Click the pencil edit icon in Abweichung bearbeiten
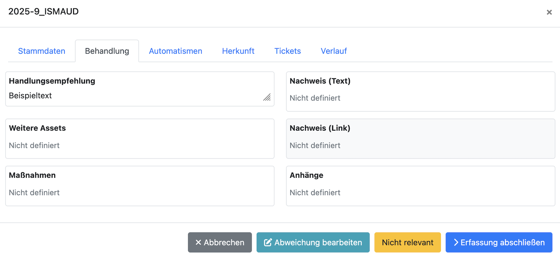The image size is (560, 258). (x=268, y=242)
